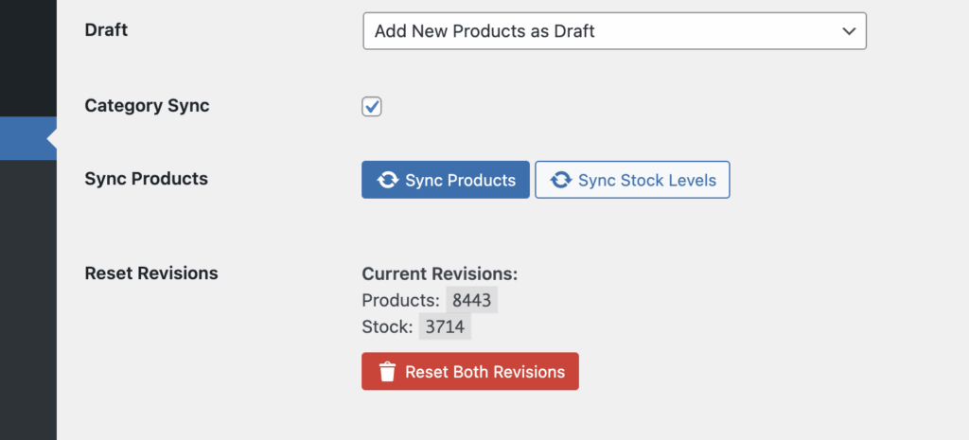The height and width of the screenshot is (440, 969).
Task: Click the trash icon on Reset Both Revisions
Action: click(x=387, y=372)
